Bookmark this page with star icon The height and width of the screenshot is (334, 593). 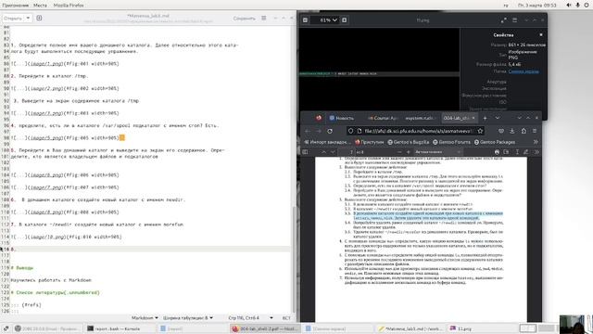[480, 131]
